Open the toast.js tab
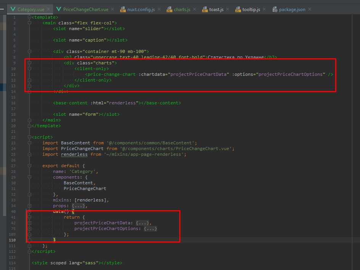The image size is (360, 270). tap(216, 10)
